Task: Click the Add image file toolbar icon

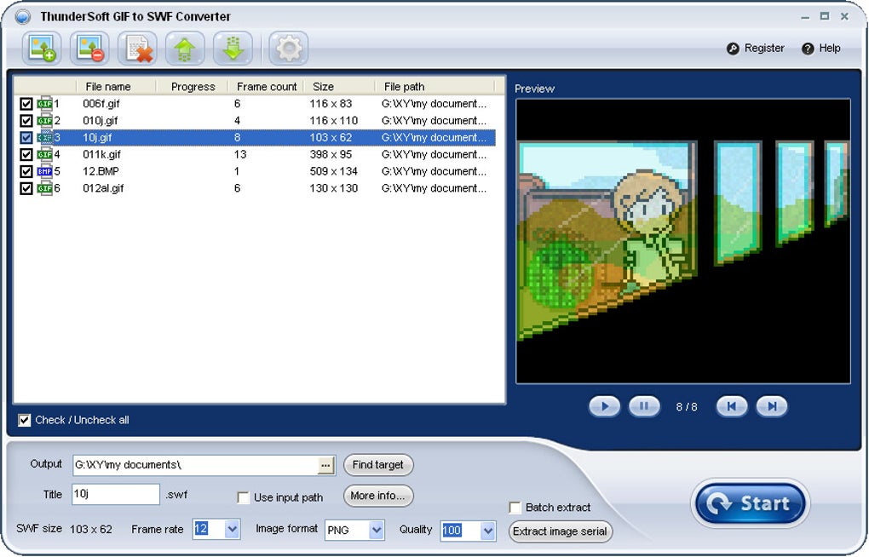Action: click(42, 49)
